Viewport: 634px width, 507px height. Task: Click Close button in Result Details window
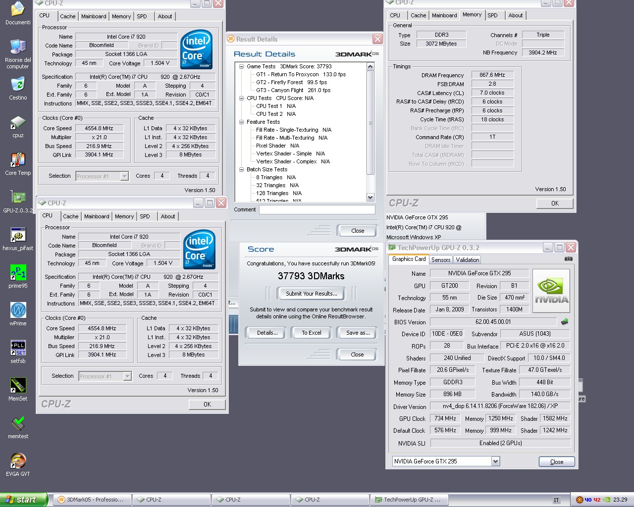point(357,231)
